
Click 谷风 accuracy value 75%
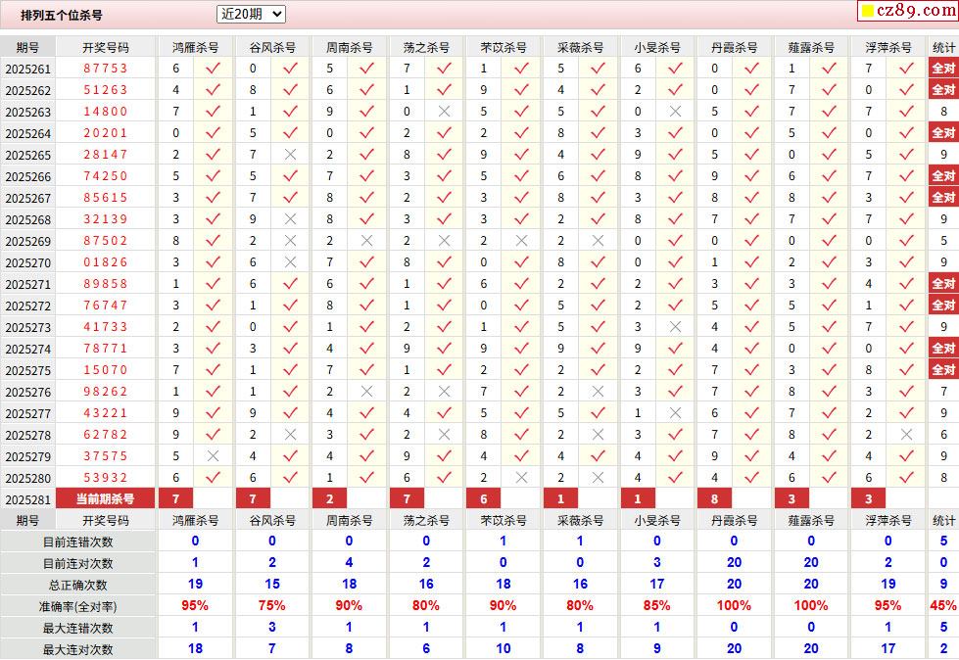point(272,605)
